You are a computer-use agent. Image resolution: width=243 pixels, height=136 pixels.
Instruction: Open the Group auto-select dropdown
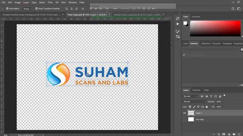point(27,9)
